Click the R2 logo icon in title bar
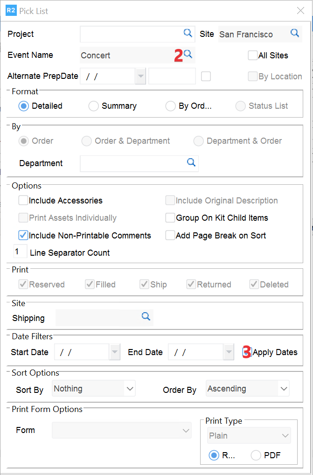The image size is (313, 475). [x=11, y=11]
